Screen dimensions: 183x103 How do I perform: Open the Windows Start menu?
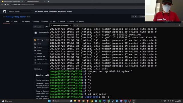click(x=49, y=101)
